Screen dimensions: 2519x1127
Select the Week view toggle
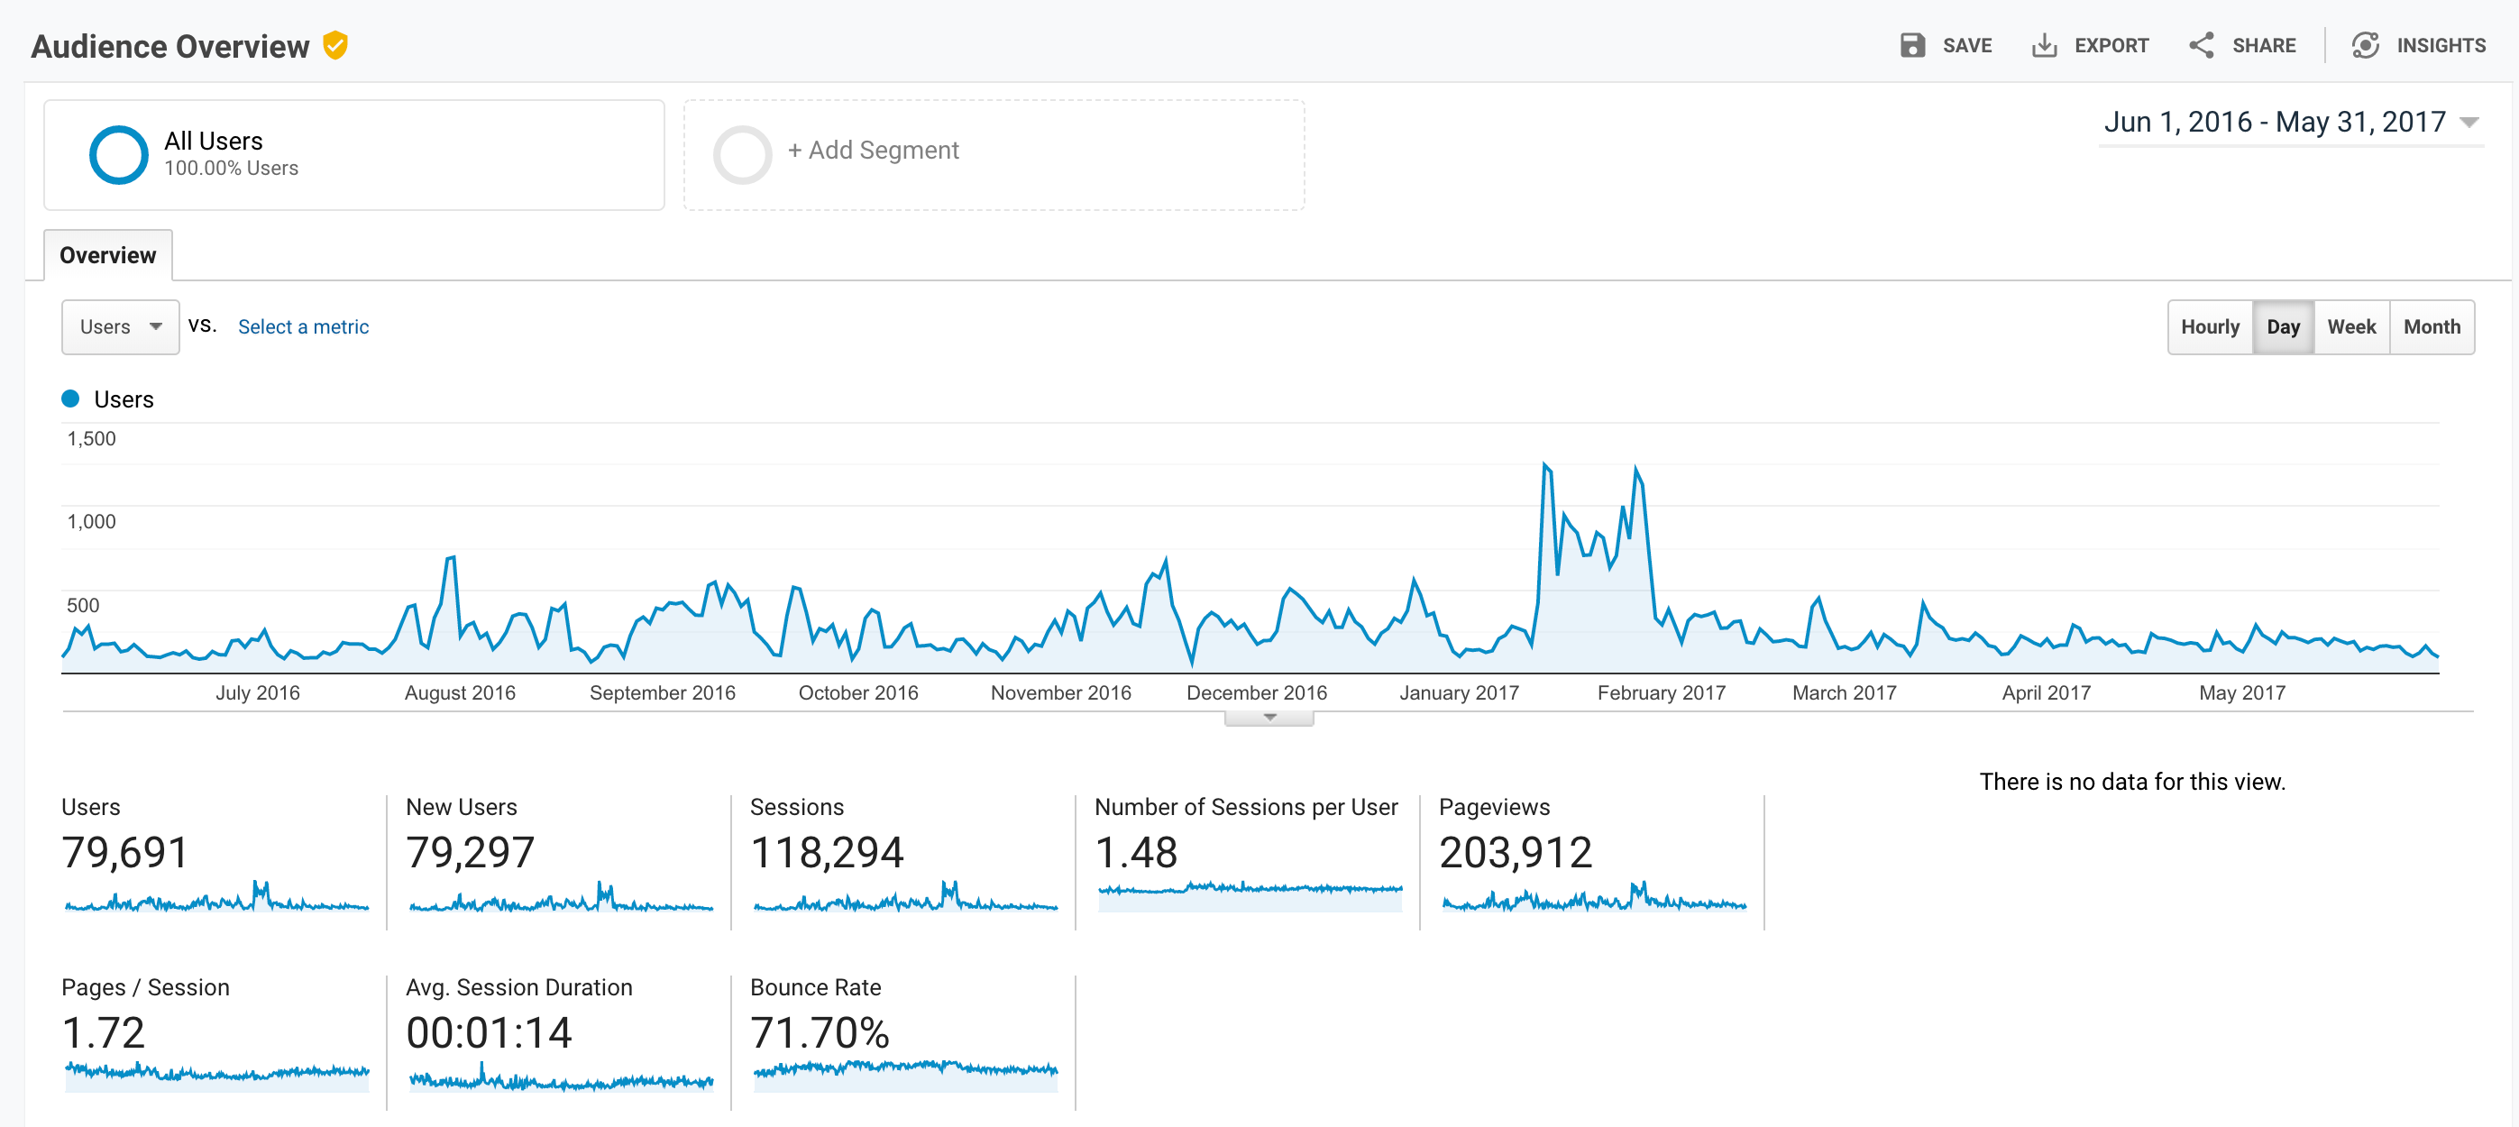pyautogui.click(x=2349, y=327)
